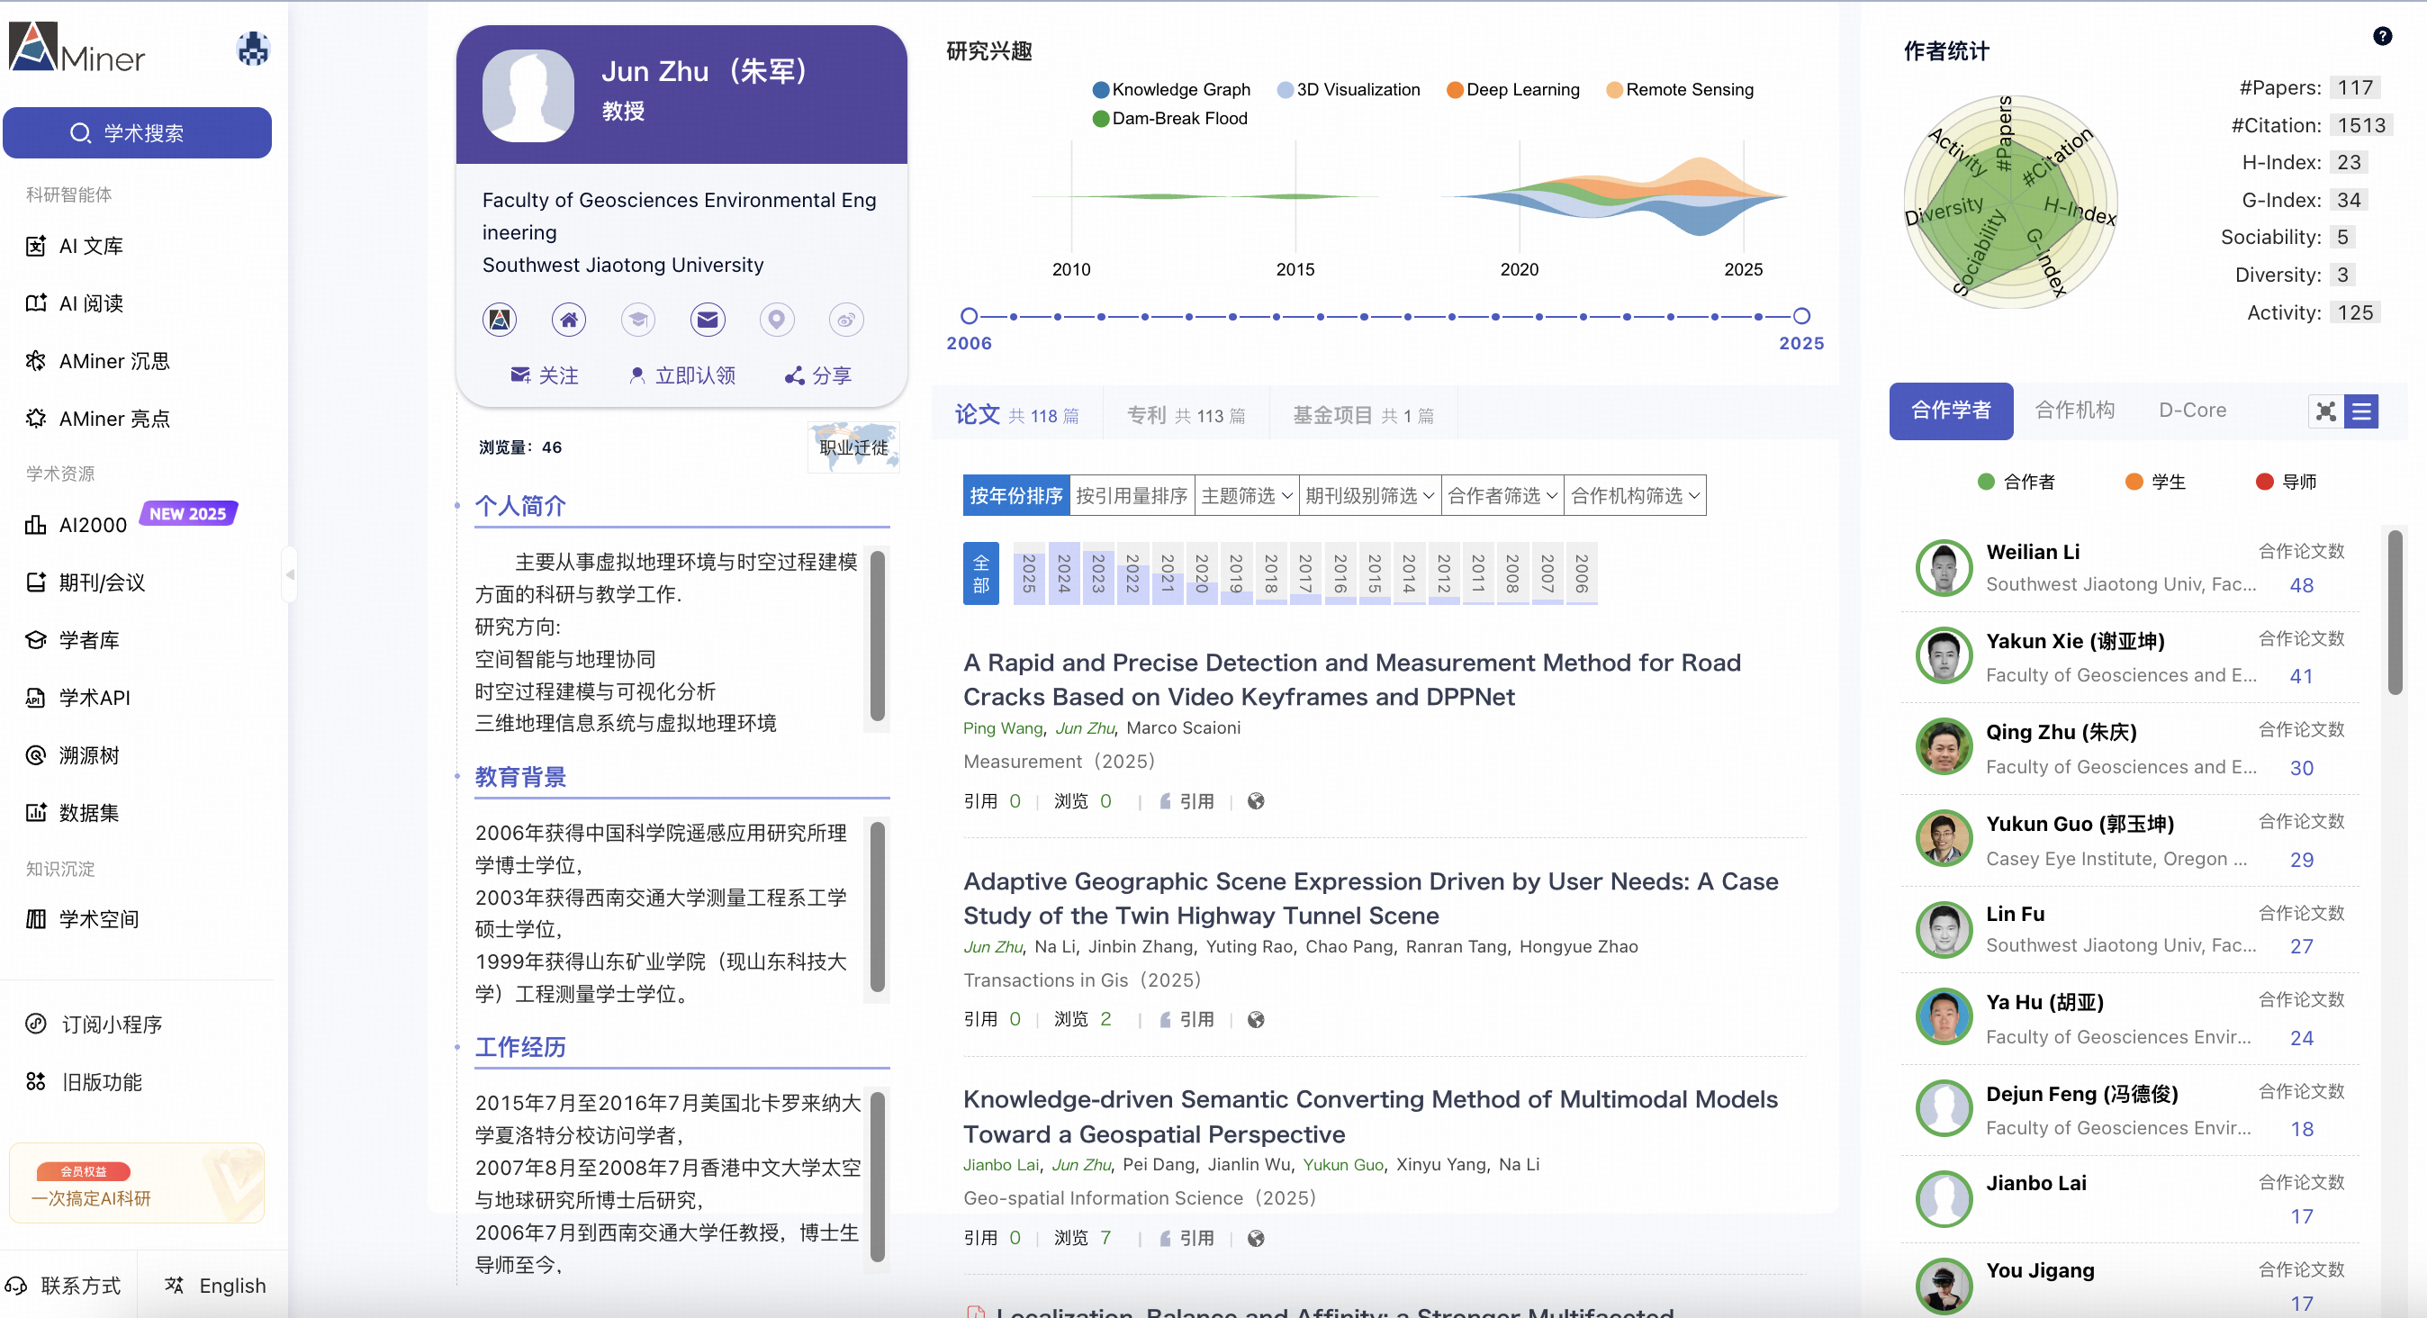Image resolution: width=2427 pixels, height=1318 pixels.
Task: Open the 数据集 sidebar section
Action: [86, 812]
